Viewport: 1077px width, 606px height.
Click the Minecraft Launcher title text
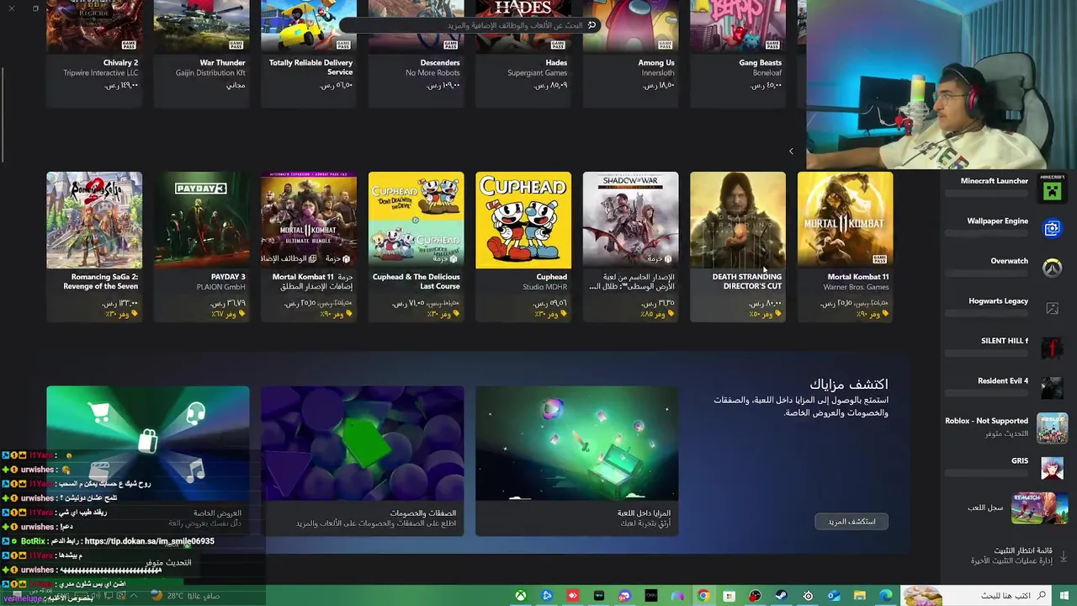[994, 181]
